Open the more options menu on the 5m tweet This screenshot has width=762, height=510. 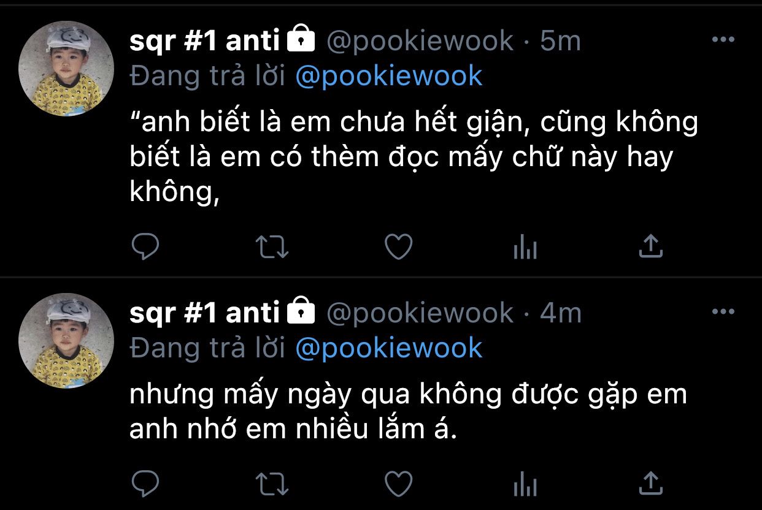[723, 40]
